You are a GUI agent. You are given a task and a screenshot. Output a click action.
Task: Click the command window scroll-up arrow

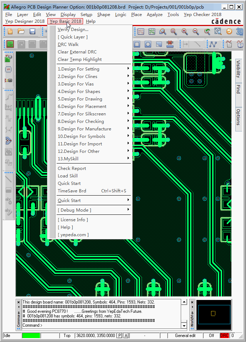[x=184, y=302]
